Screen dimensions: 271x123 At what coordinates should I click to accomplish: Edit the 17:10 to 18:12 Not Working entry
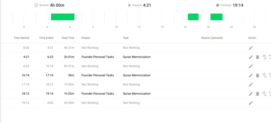(251, 84)
